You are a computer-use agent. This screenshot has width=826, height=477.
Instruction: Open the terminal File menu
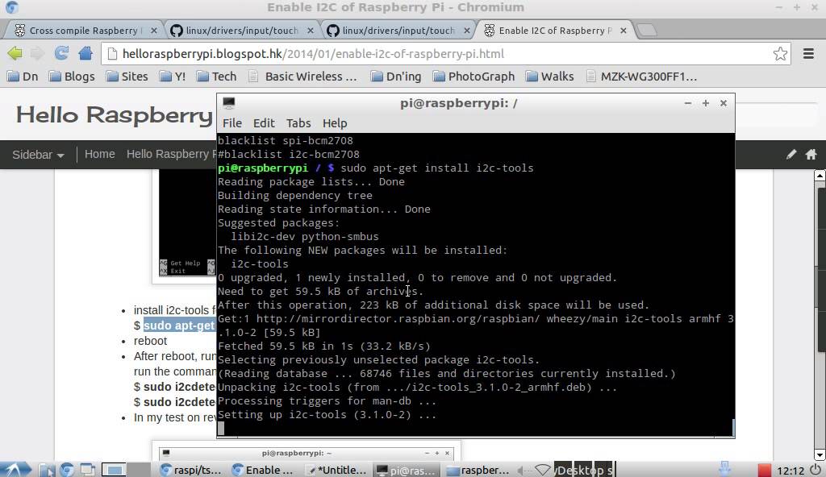click(x=232, y=123)
